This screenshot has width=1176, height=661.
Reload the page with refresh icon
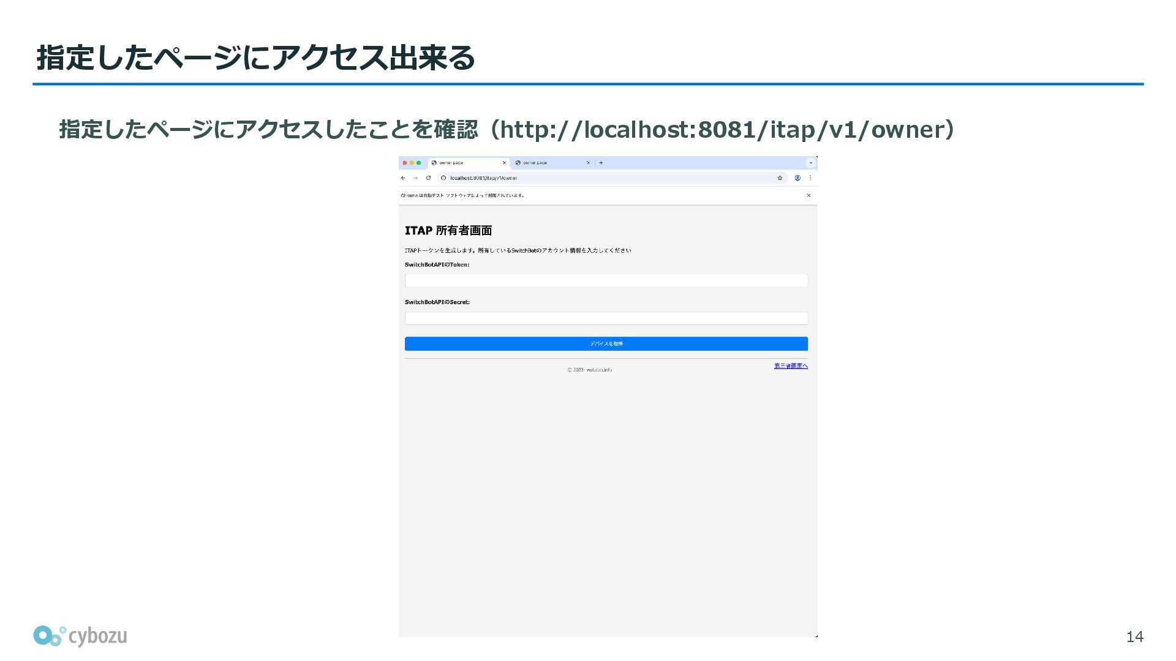click(428, 178)
